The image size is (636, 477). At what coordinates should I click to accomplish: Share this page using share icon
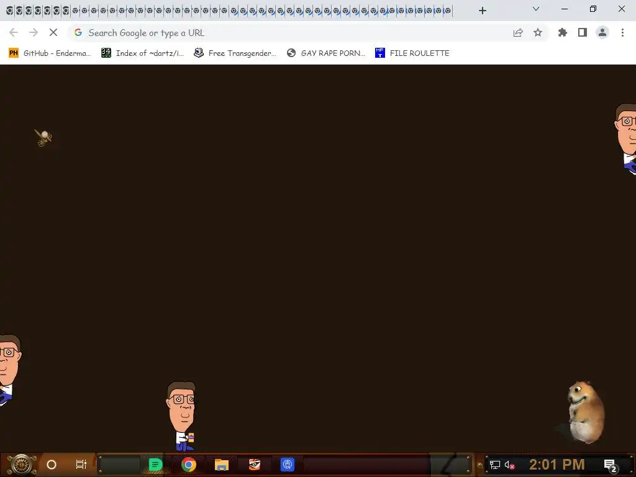[518, 32]
